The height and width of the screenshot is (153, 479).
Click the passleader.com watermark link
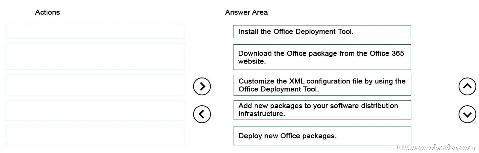(437, 147)
